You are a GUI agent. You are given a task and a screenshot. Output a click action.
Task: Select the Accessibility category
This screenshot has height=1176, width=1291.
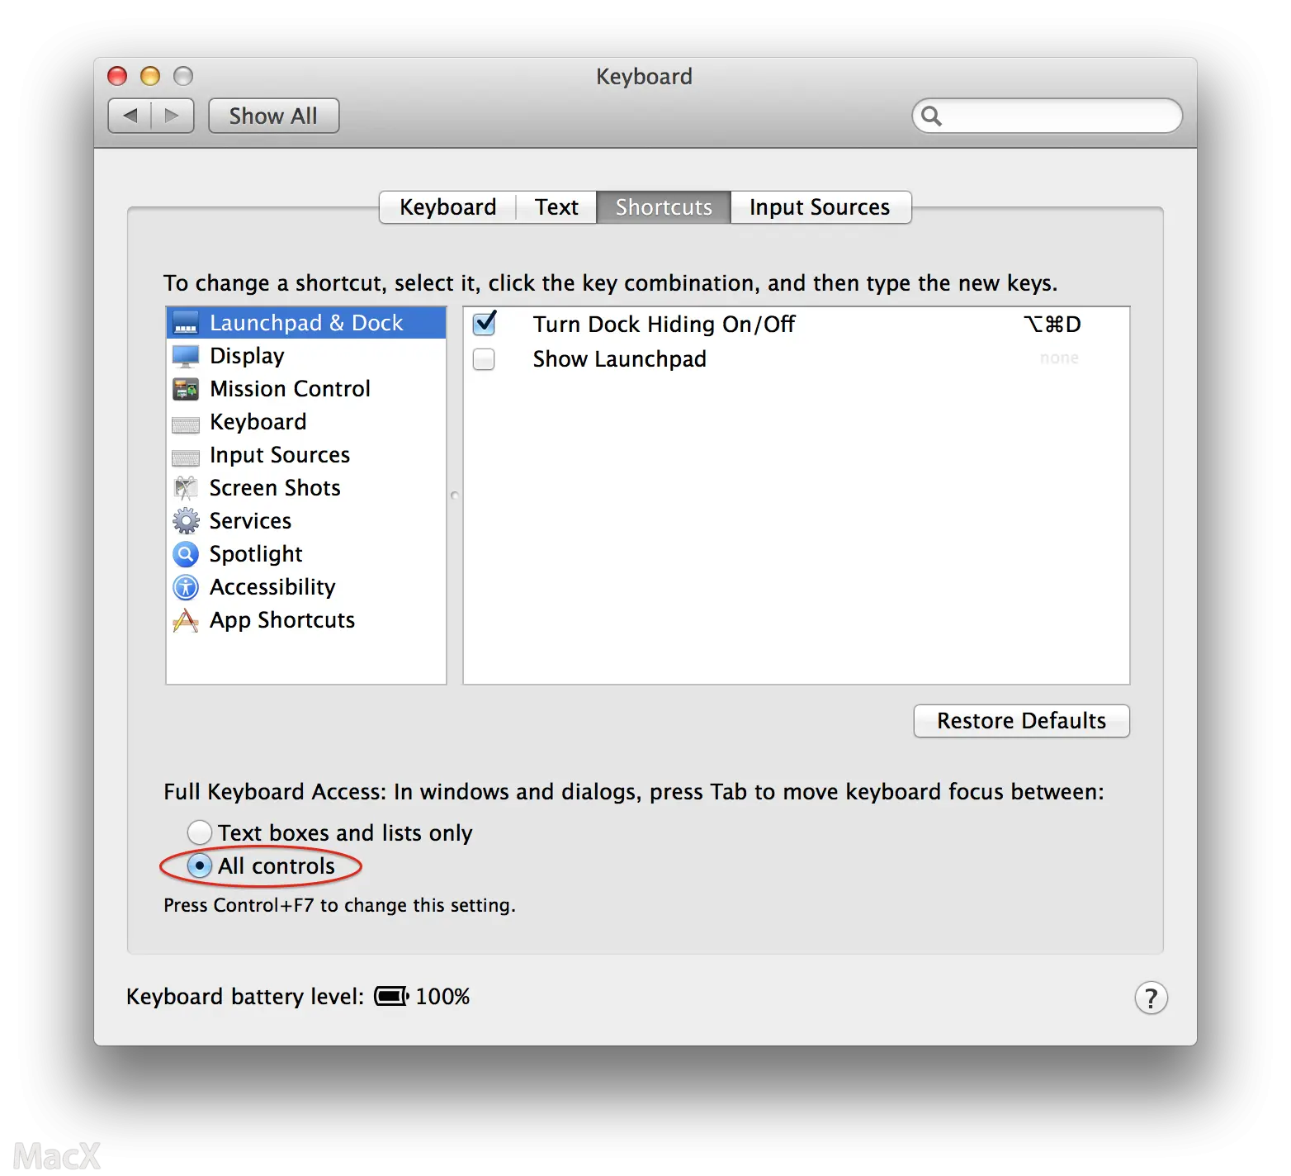tap(305, 587)
